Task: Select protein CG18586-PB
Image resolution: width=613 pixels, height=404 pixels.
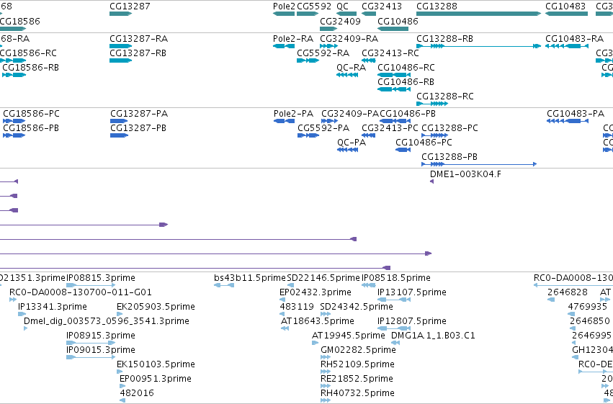Action: [14, 135]
